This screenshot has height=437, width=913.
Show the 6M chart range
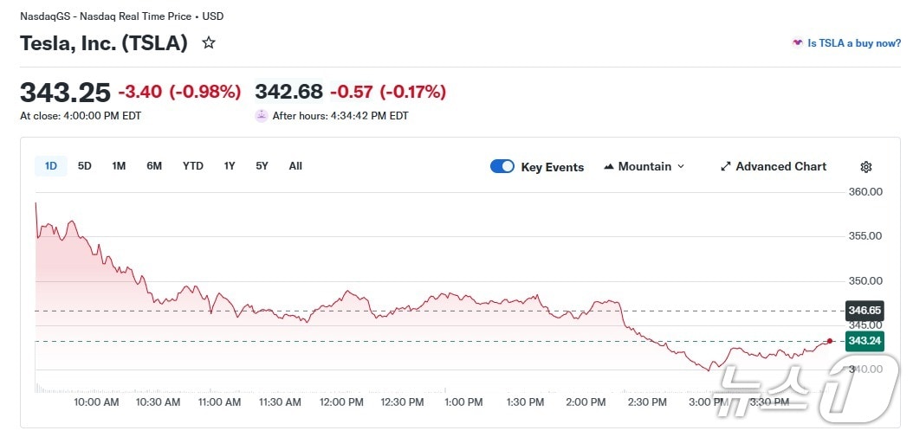pos(154,166)
